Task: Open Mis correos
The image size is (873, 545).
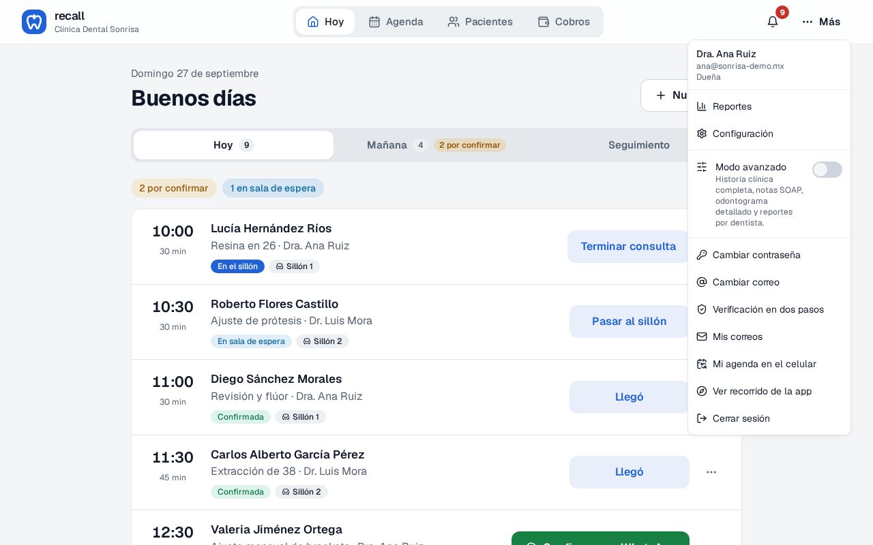Action: coord(769,337)
